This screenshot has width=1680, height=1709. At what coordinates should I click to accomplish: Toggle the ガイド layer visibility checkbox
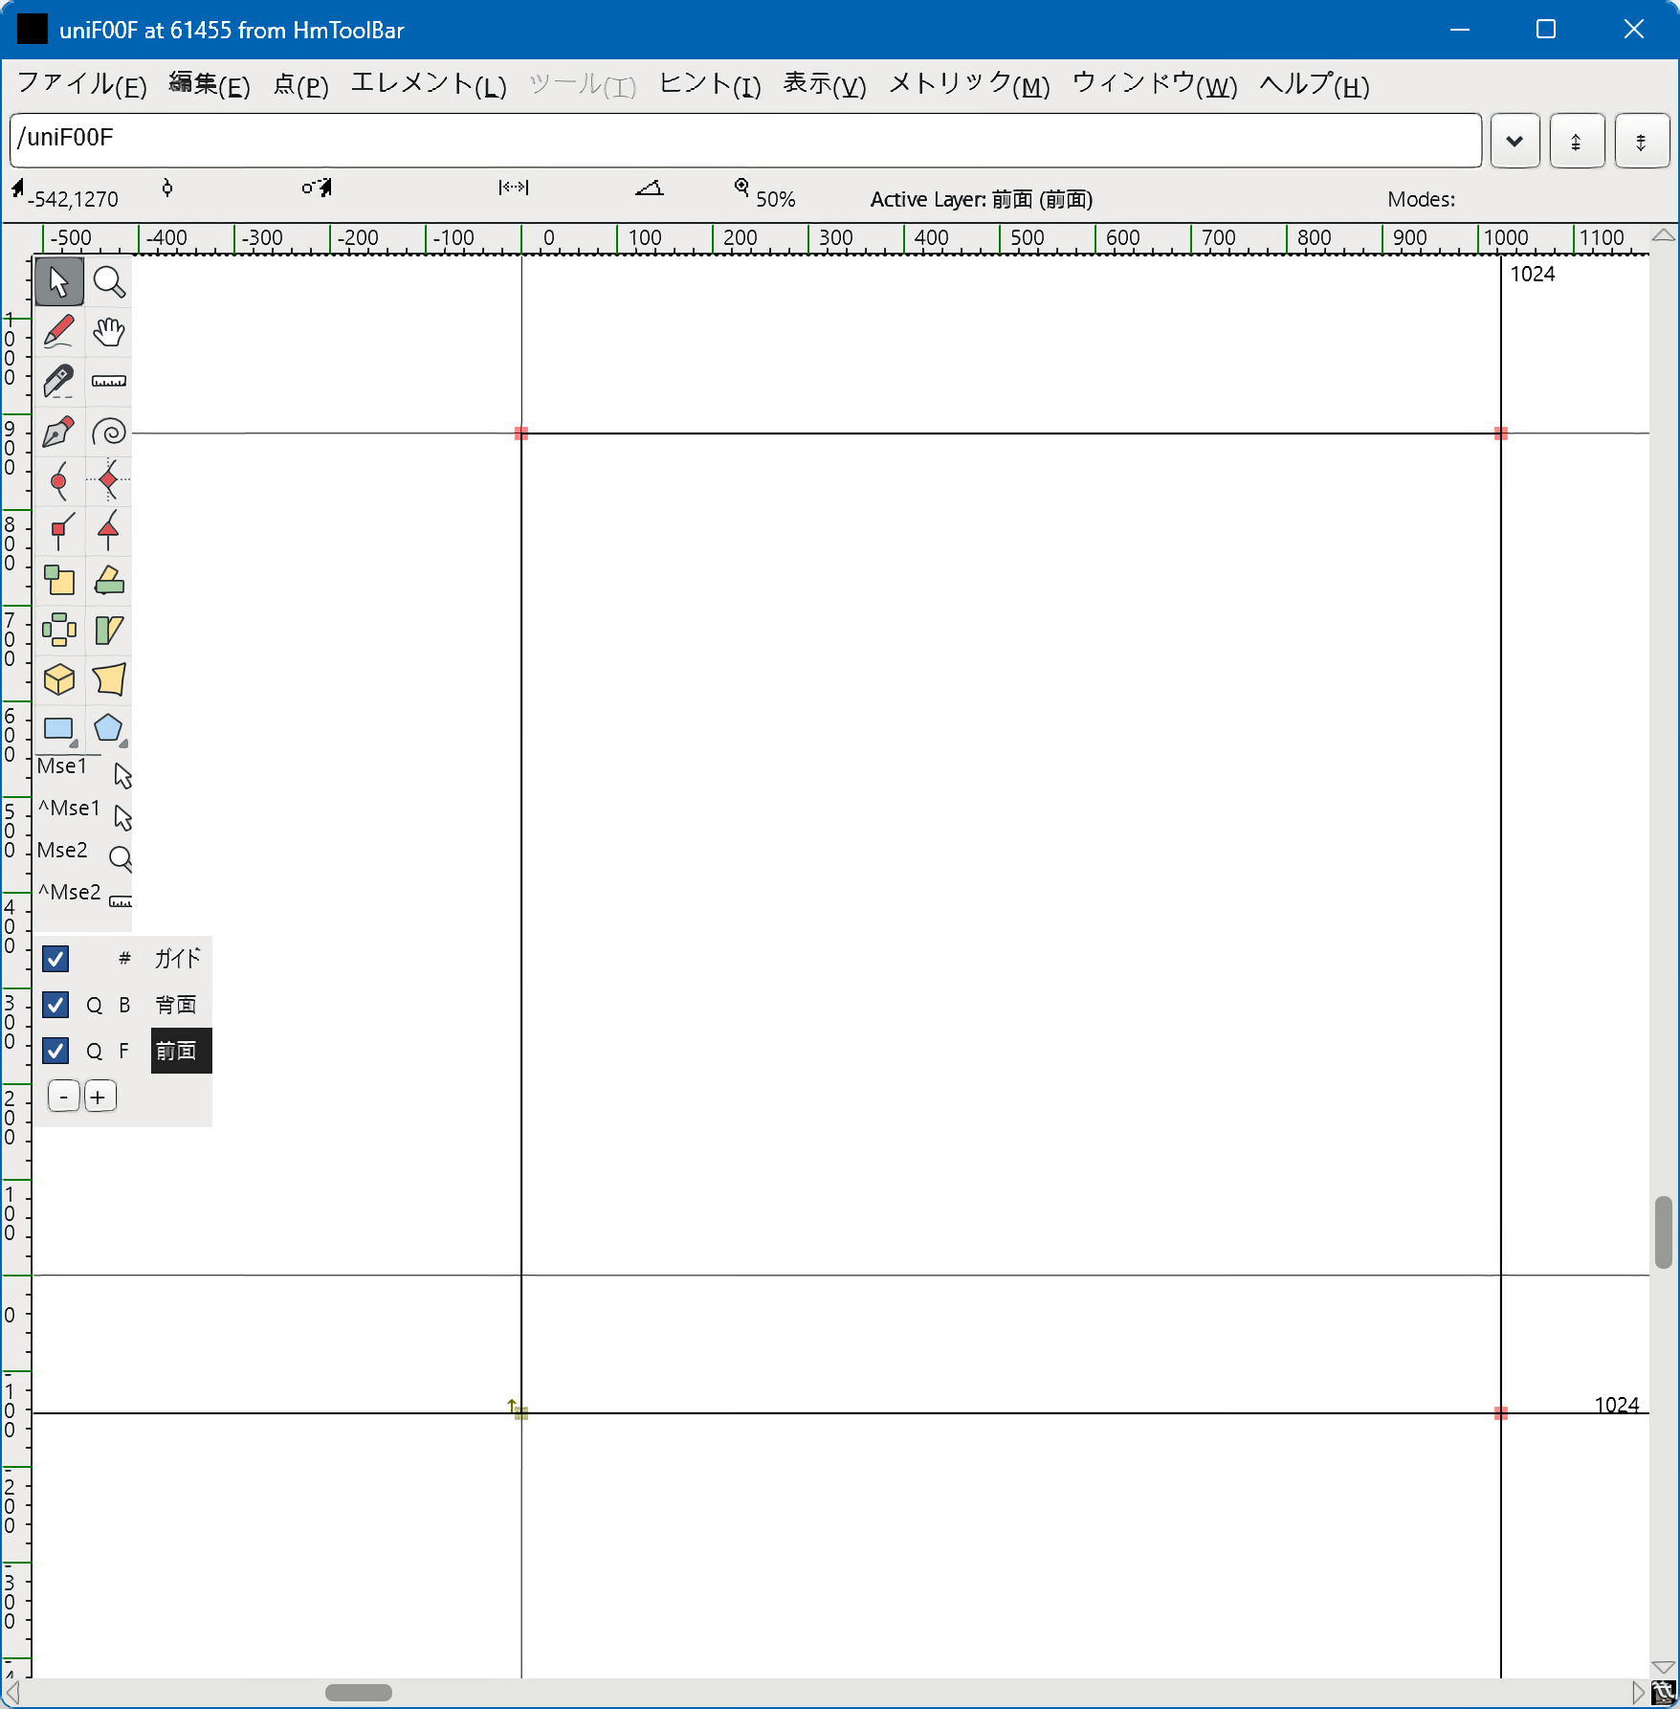(55, 959)
